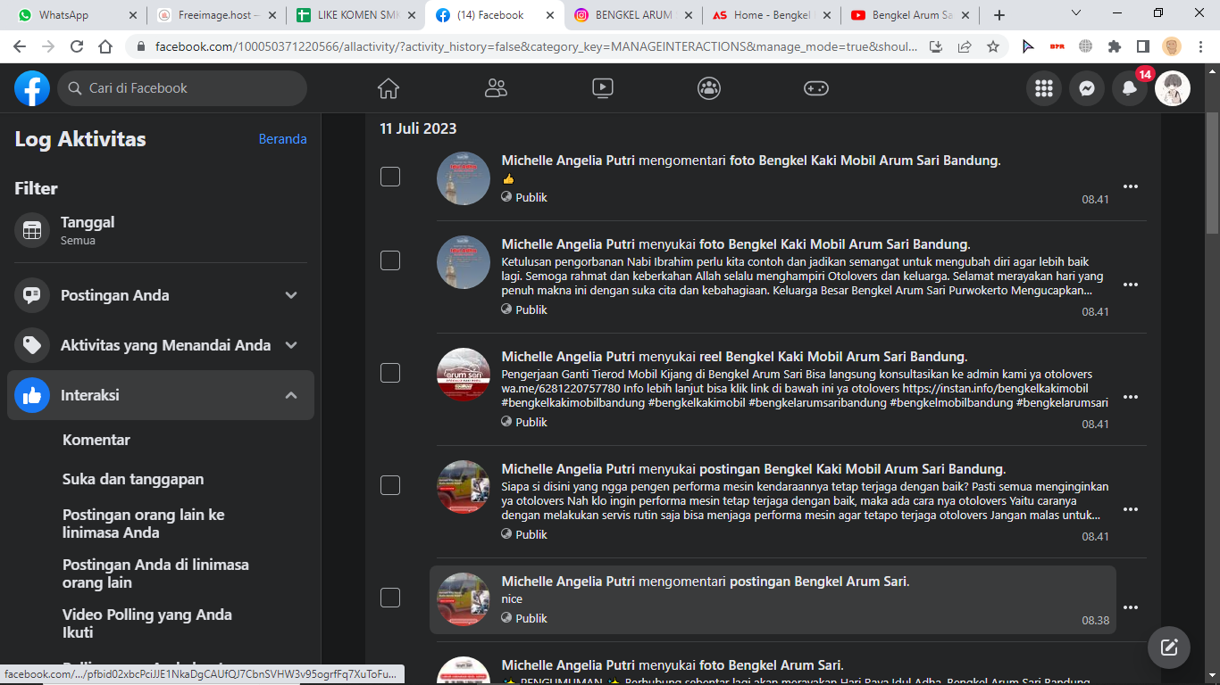Switch to the Home - Bengkel tab
1220x685 pixels.
click(772, 15)
